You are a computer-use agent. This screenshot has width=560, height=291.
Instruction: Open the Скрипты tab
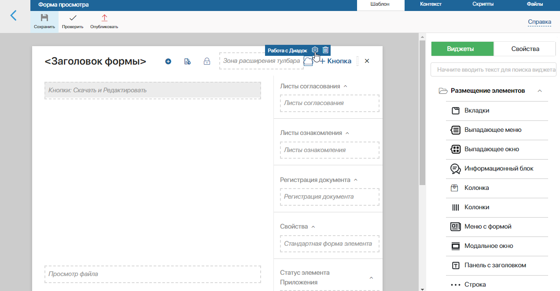pyautogui.click(x=483, y=4)
